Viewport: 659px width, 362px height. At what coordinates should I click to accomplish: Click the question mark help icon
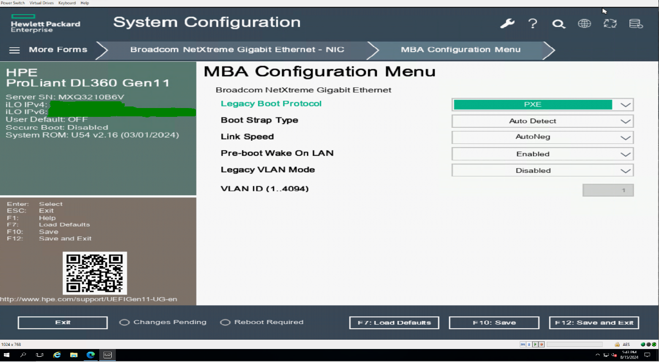point(533,23)
